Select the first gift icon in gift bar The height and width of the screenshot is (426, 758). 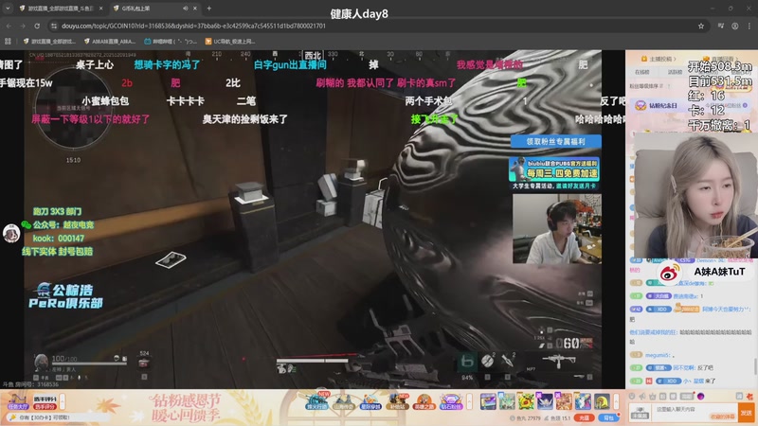[x=488, y=400]
